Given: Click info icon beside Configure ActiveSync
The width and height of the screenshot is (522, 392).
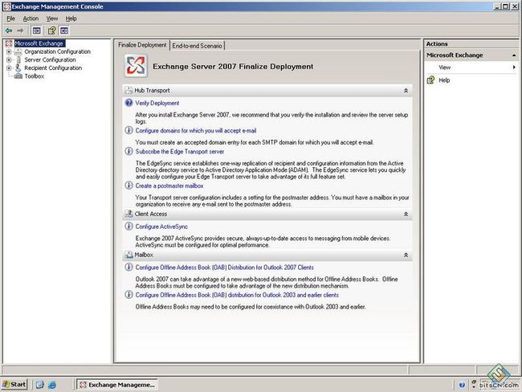Looking at the screenshot, I should [128, 227].
